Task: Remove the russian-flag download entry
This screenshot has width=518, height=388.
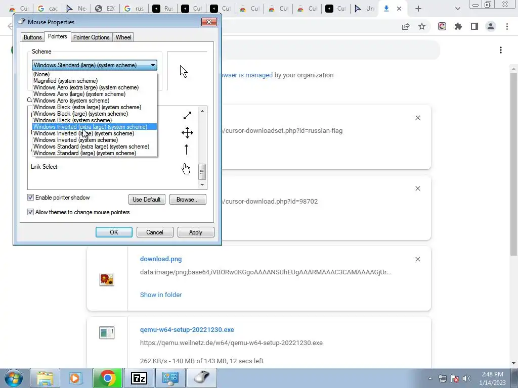Action: click(x=417, y=118)
